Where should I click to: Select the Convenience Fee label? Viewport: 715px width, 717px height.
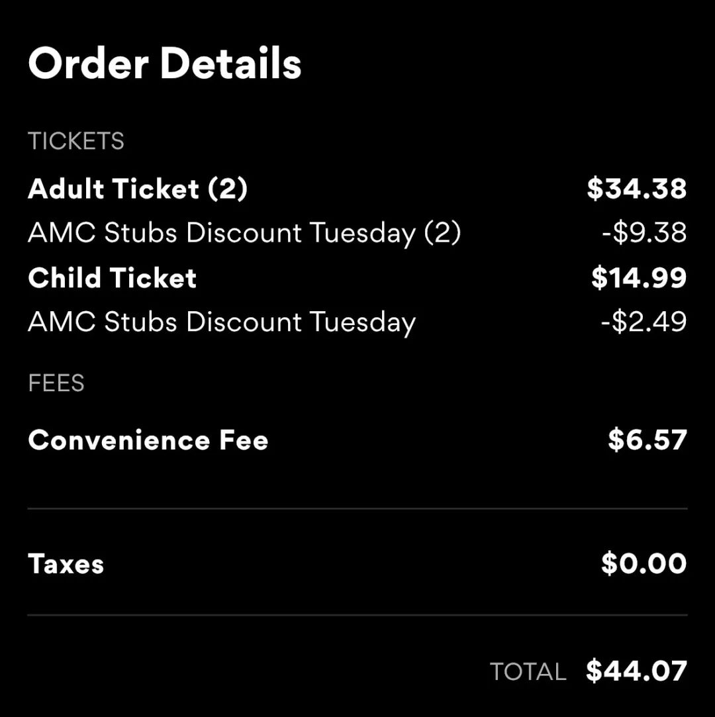[148, 440]
